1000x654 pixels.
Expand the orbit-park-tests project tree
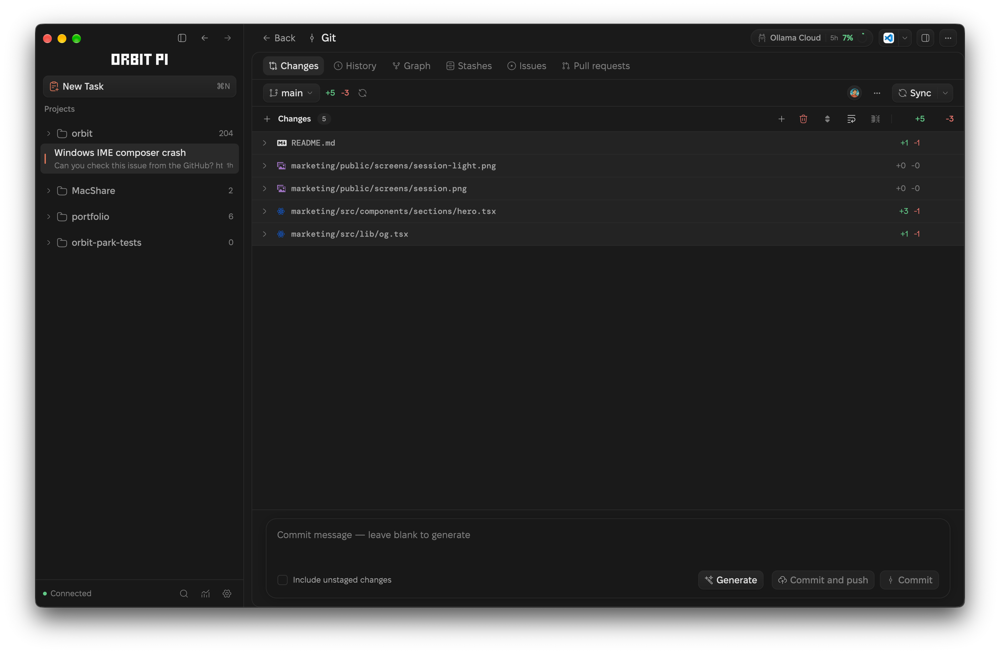pos(49,243)
